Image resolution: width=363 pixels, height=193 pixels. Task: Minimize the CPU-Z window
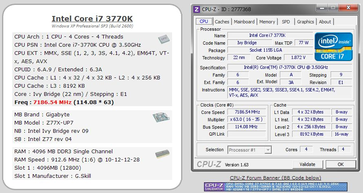[322, 8]
